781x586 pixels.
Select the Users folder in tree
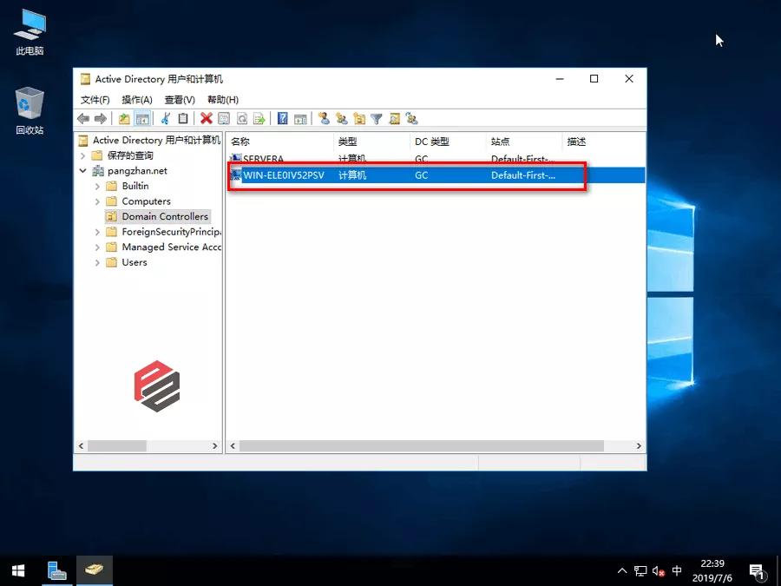click(x=135, y=262)
